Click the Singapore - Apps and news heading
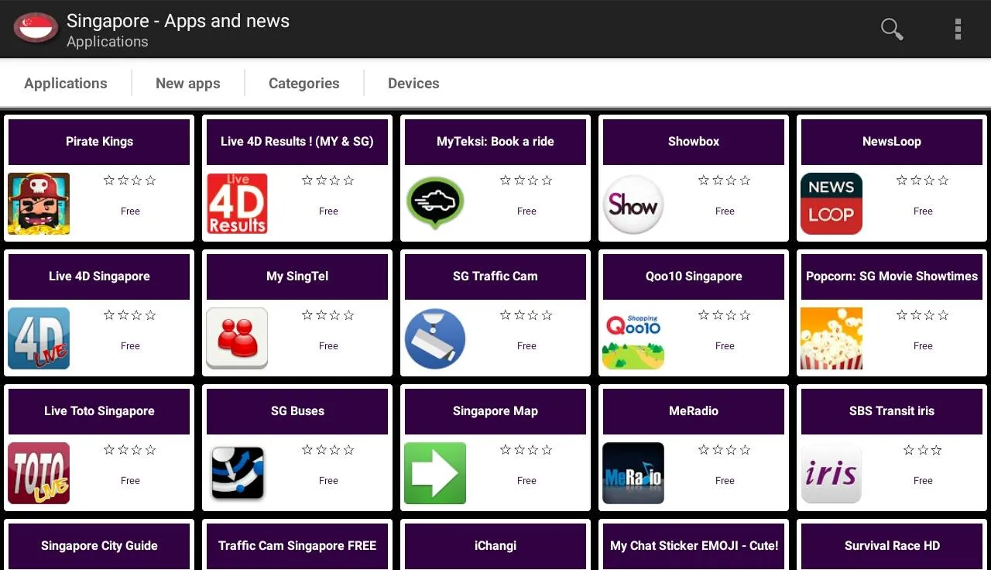The width and height of the screenshot is (991, 570). [178, 21]
